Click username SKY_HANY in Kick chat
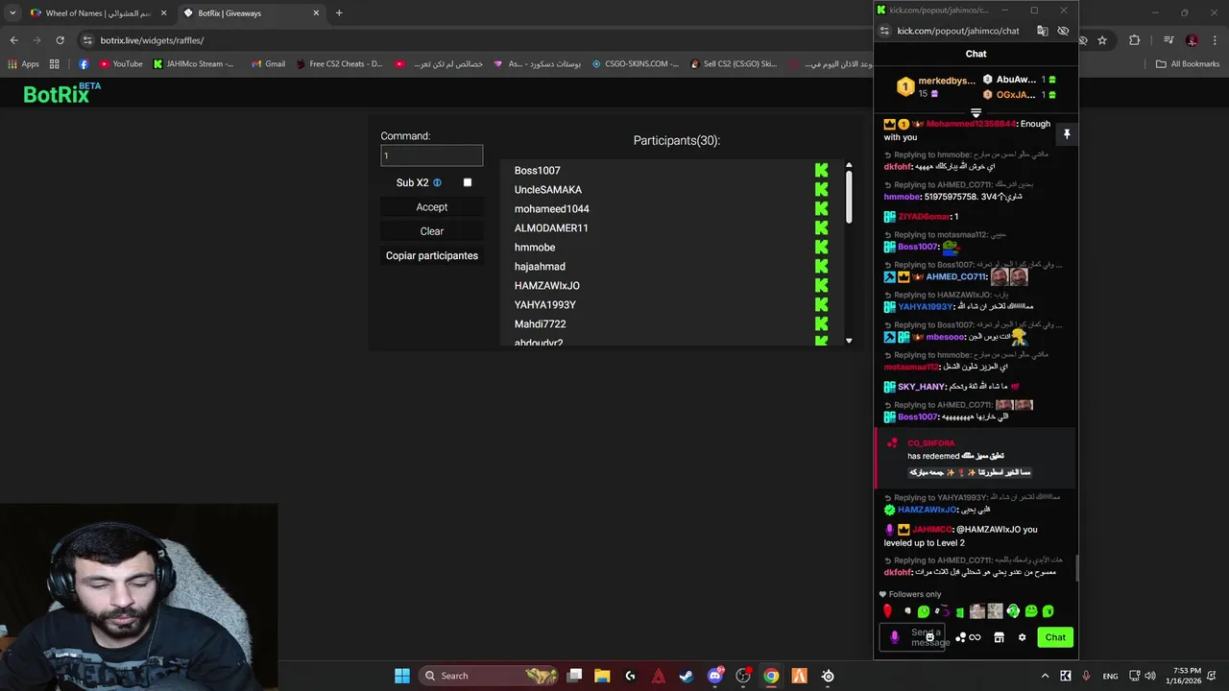This screenshot has height=691, width=1229. (922, 387)
